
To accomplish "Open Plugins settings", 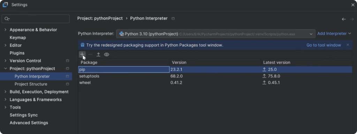I will [x=17, y=53].
